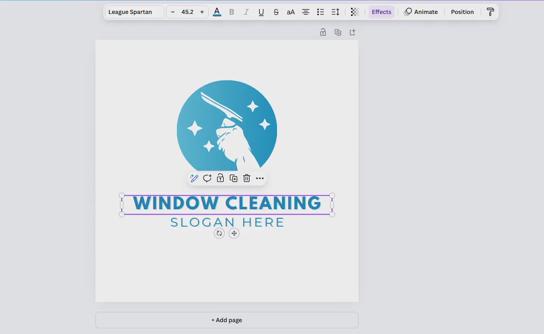The image size is (544, 334).
Task: Select the WINDOW CLEANING heading text
Action: (x=227, y=203)
